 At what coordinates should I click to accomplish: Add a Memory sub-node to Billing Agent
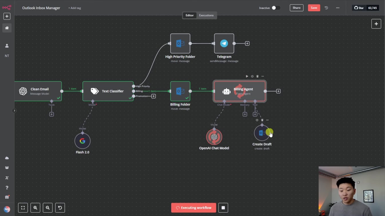point(245,114)
